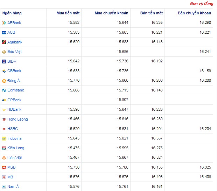Open the HDBank link
This screenshot has height=191, width=217.
tap(14, 110)
